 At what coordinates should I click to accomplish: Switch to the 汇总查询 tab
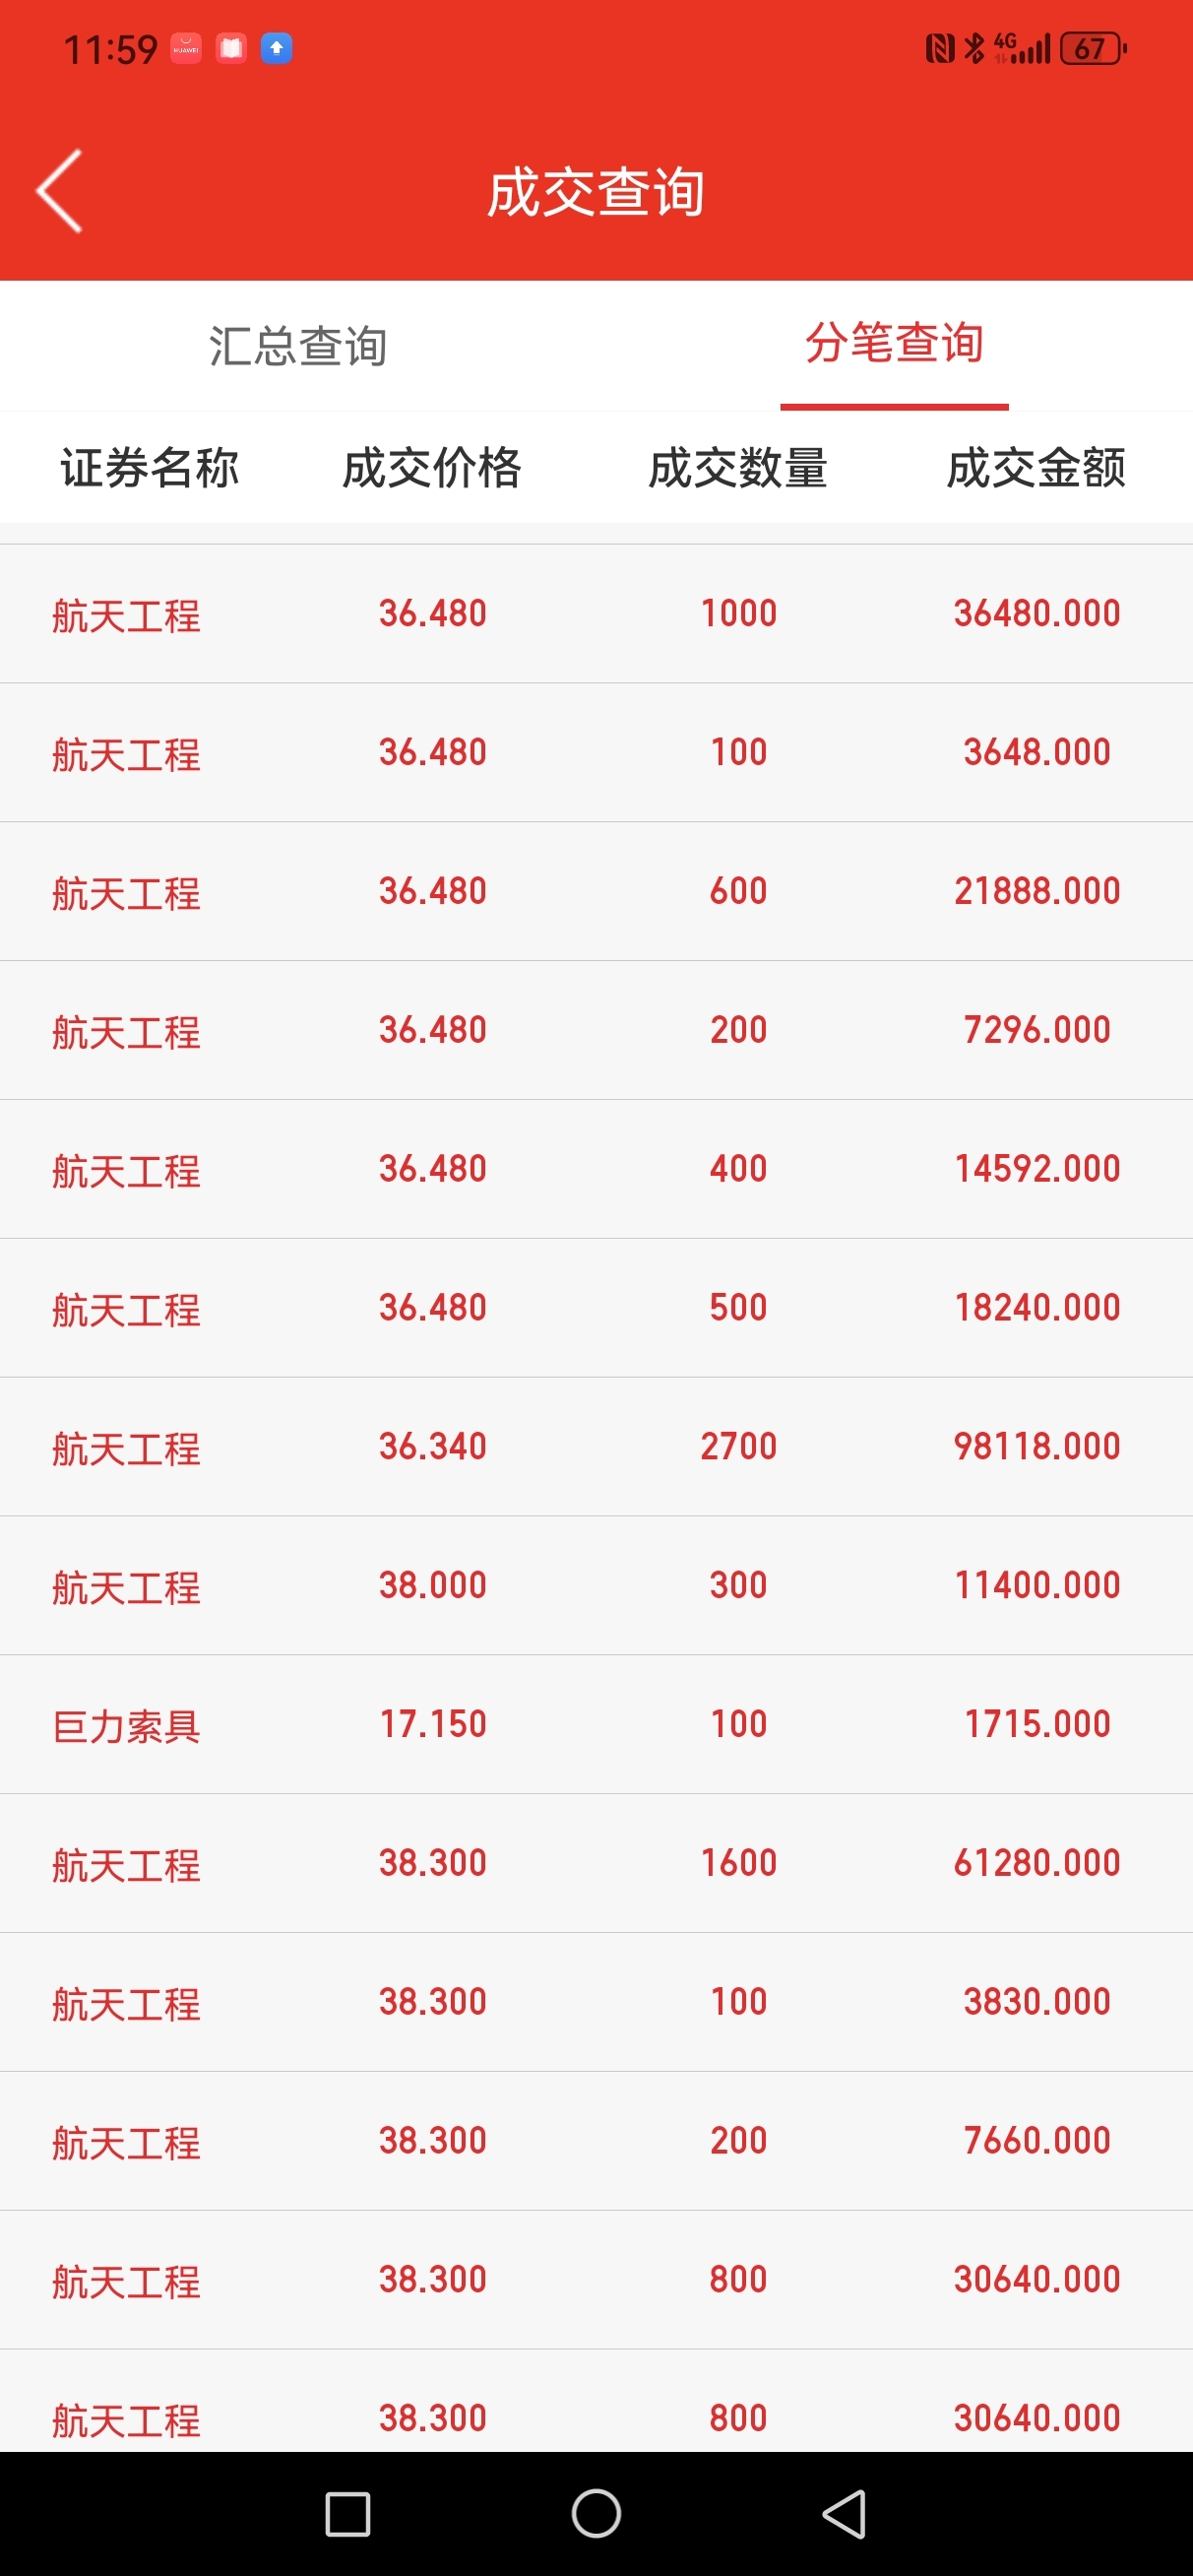(x=298, y=346)
